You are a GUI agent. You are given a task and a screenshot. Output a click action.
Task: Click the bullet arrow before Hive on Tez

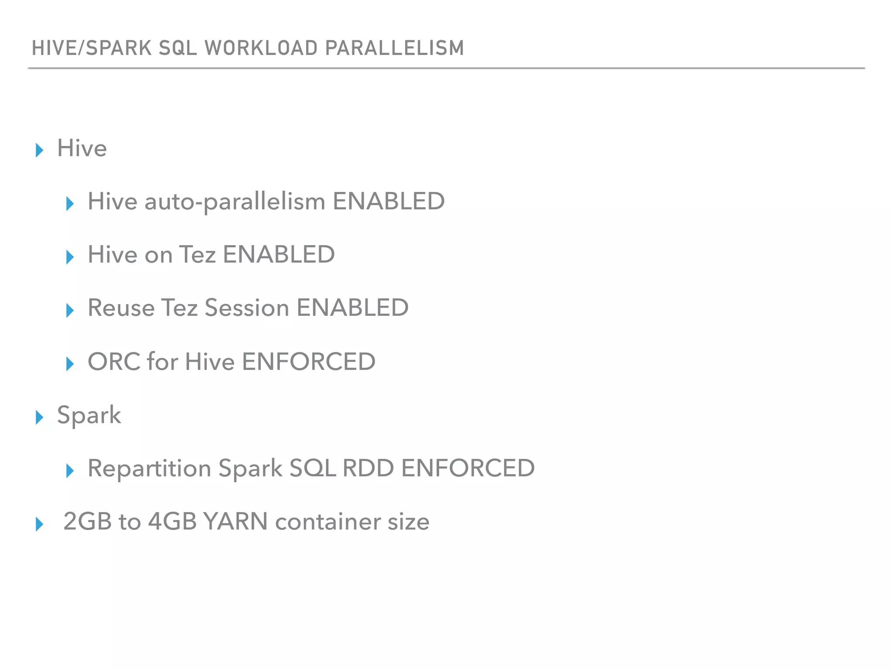pyautogui.click(x=70, y=257)
